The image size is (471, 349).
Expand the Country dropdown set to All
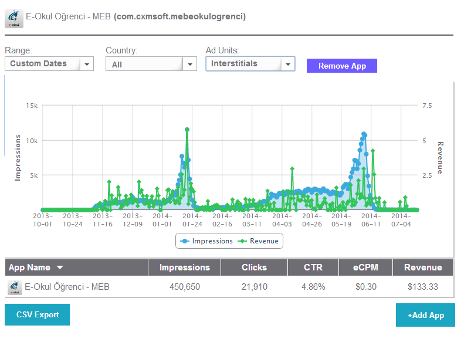[151, 65]
